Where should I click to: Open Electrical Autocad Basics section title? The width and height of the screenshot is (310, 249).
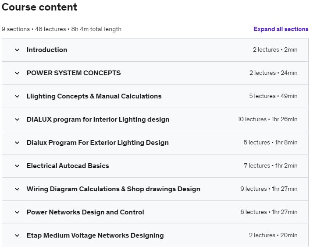(x=68, y=166)
